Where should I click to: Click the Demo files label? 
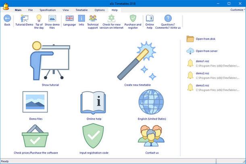[x=36, y=119]
